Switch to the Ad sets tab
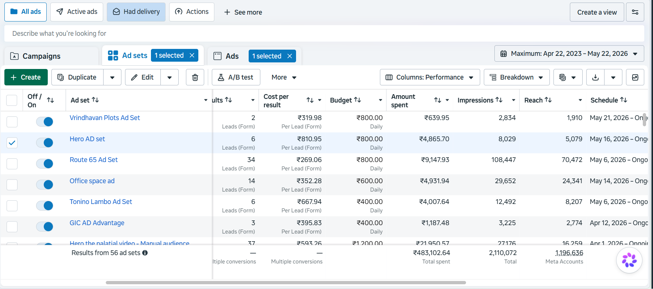Viewport: 653px width, 289px height. pyautogui.click(x=128, y=55)
